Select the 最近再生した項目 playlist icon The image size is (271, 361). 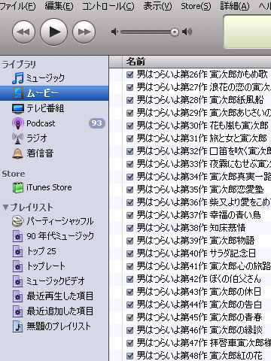point(17,296)
